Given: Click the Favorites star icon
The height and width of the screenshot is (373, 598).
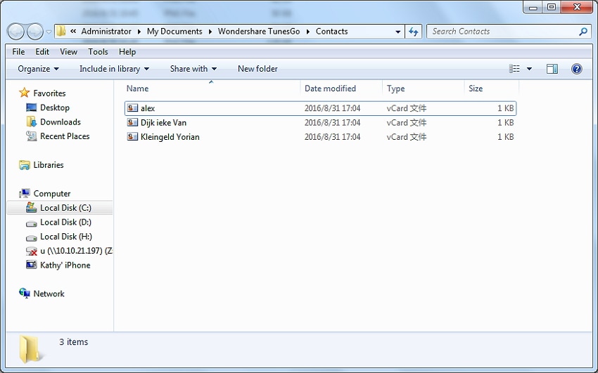Looking at the screenshot, I should click(25, 93).
